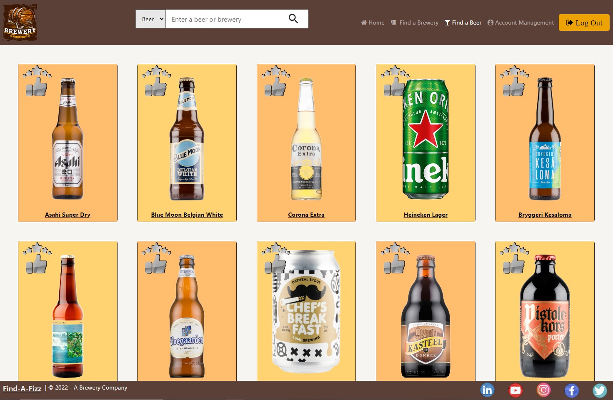Like the Chef's Breakfast stout thumbs-up
The image size is (613, 400).
pos(275,264)
